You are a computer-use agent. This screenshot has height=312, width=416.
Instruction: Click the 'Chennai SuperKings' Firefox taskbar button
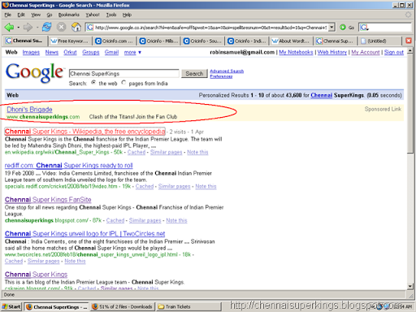pyautogui.click(x=56, y=306)
